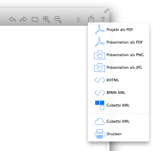This screenshot has width=153, height=151.
Task: Click Drucken to print
Action: 114,134
